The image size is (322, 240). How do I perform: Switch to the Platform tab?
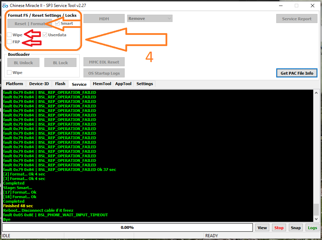[14, 84]
